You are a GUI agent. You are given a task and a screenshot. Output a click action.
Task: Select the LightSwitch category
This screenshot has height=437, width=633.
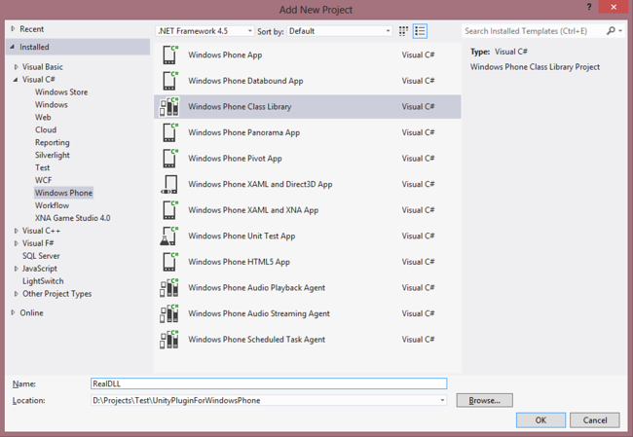click(x=43, y=281)
